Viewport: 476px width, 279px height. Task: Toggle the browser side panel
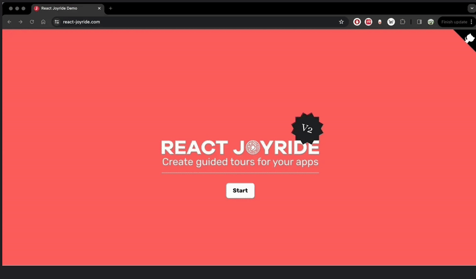coord(419,22)
